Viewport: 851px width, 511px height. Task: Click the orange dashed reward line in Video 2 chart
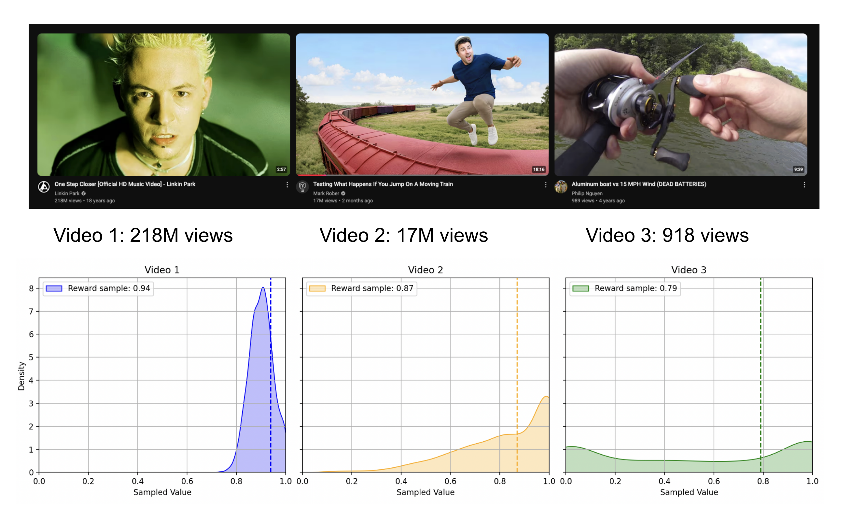[517, 375]
